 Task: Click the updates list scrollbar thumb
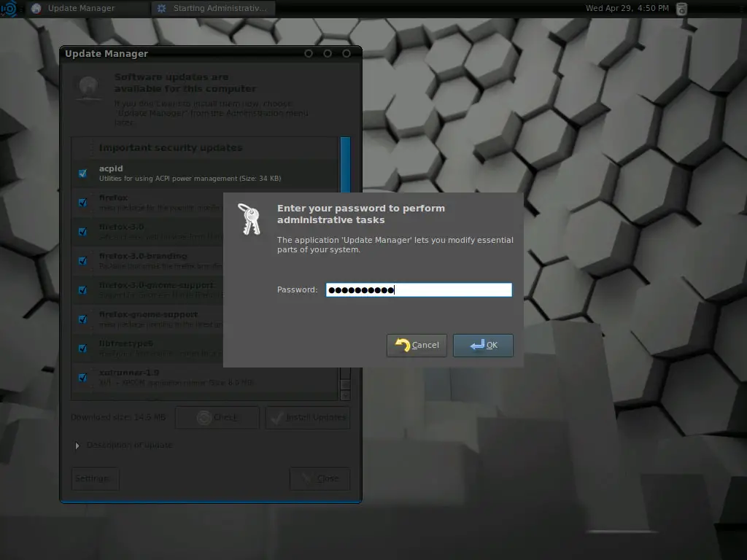pos(345,165)
